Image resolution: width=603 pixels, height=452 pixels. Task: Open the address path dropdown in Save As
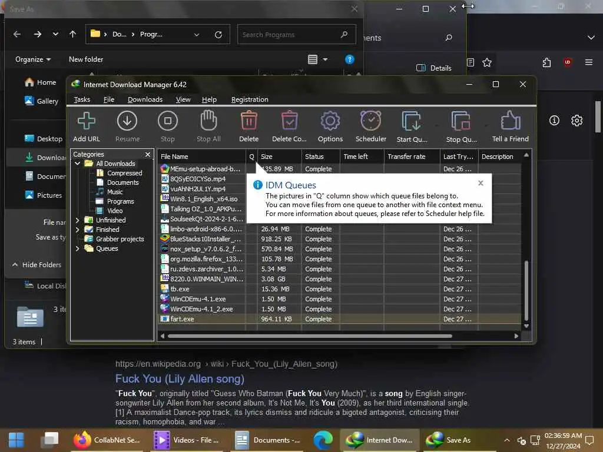tap(197, 35)
